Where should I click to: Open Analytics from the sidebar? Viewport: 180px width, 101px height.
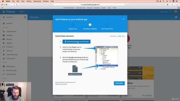click(x=9, y=23)
